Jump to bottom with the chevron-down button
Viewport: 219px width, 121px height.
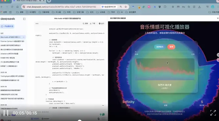[x=103, y=105]
